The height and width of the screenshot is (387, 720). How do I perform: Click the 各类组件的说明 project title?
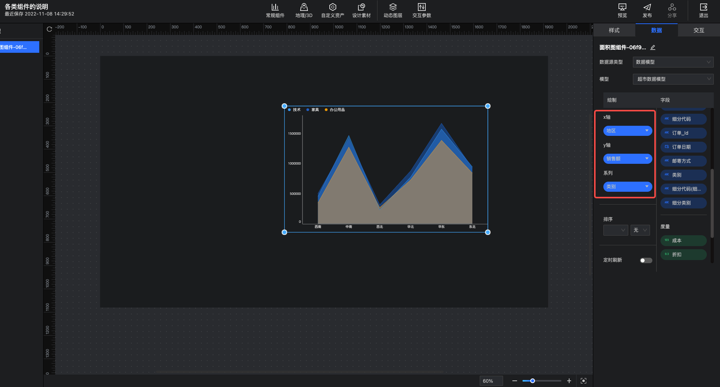[x=26, y=7]
